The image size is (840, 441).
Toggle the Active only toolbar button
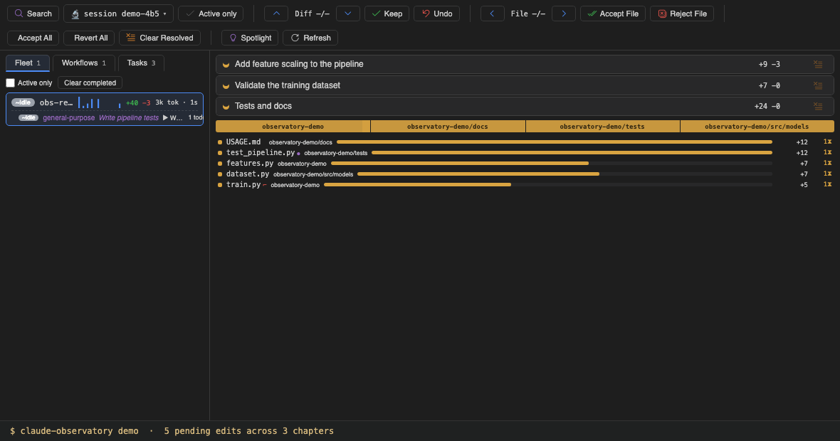tap(211, 14)
